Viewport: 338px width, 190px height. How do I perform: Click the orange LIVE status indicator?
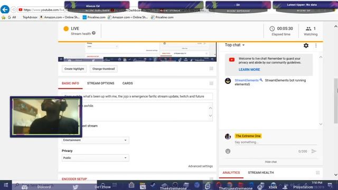(x=66, y=28)
